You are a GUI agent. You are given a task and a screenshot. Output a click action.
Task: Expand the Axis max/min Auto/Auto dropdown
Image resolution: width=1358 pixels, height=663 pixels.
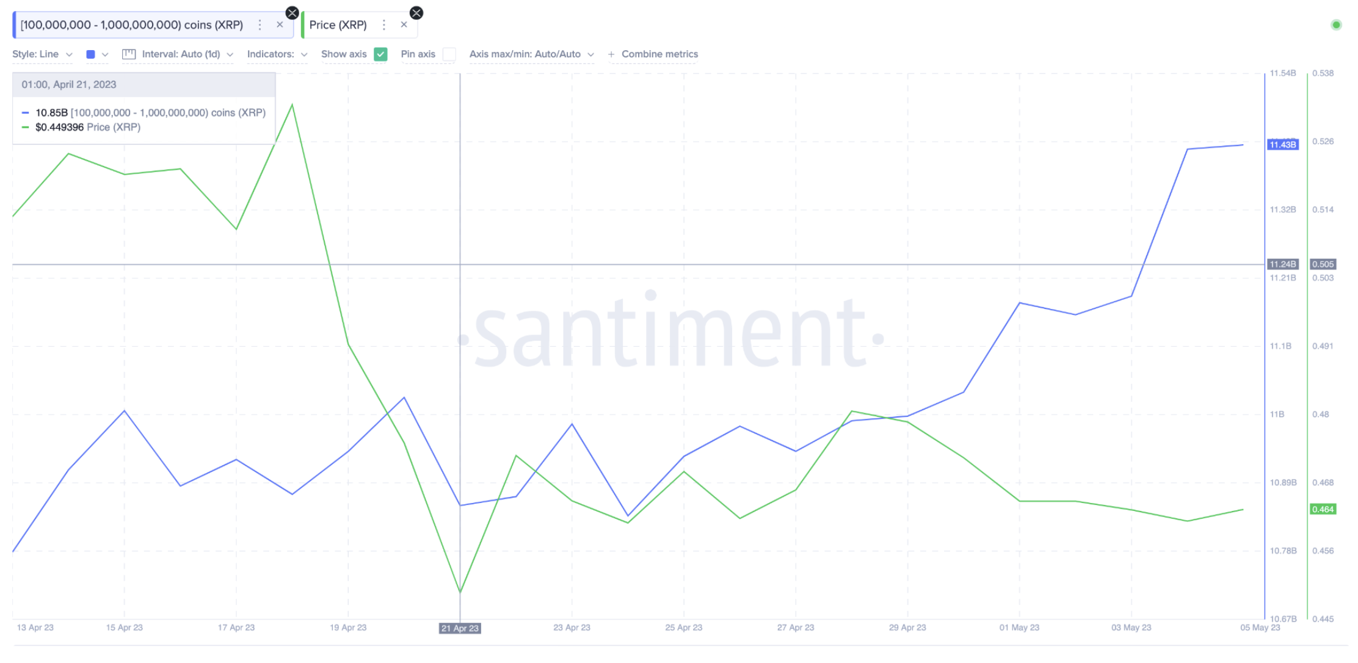532,54
